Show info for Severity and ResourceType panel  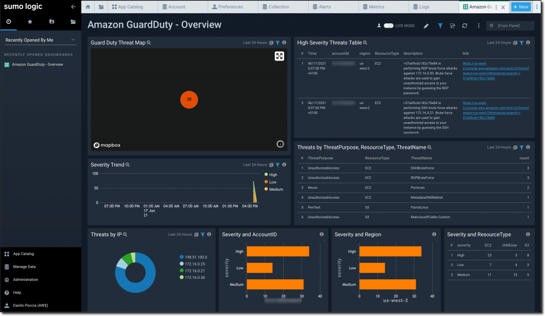pyautogui.click(x=528, y=234)
